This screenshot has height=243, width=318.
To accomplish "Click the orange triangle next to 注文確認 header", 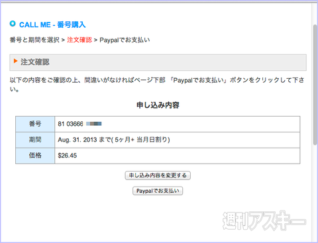I will (15, 61).
